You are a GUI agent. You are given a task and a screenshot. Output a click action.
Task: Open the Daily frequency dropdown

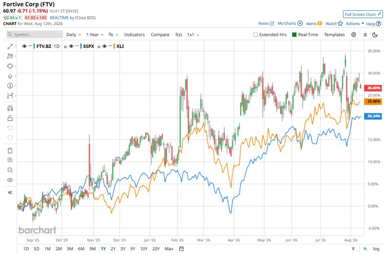click(x=74, y=35)
